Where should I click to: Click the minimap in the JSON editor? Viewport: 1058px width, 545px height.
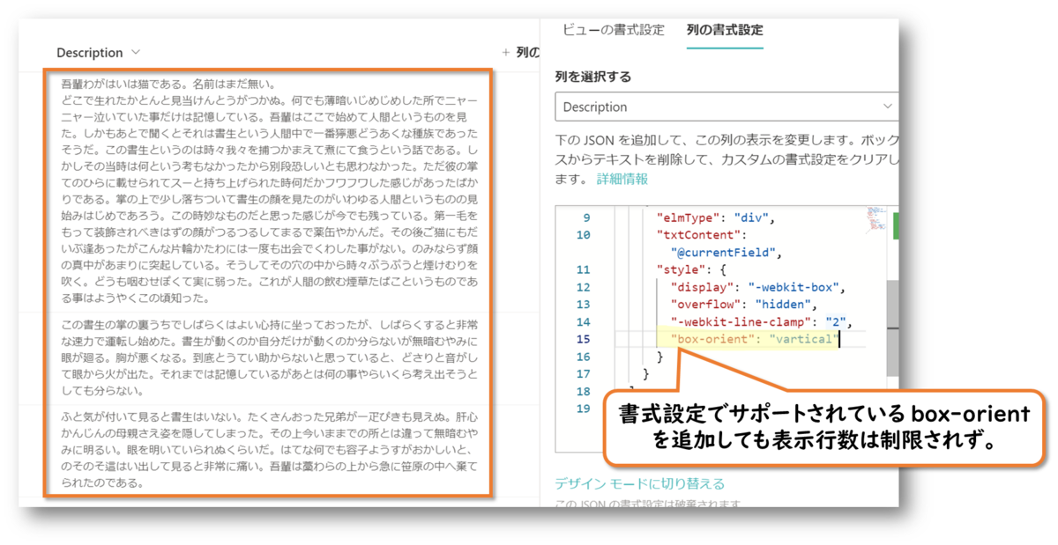(876, 217)
